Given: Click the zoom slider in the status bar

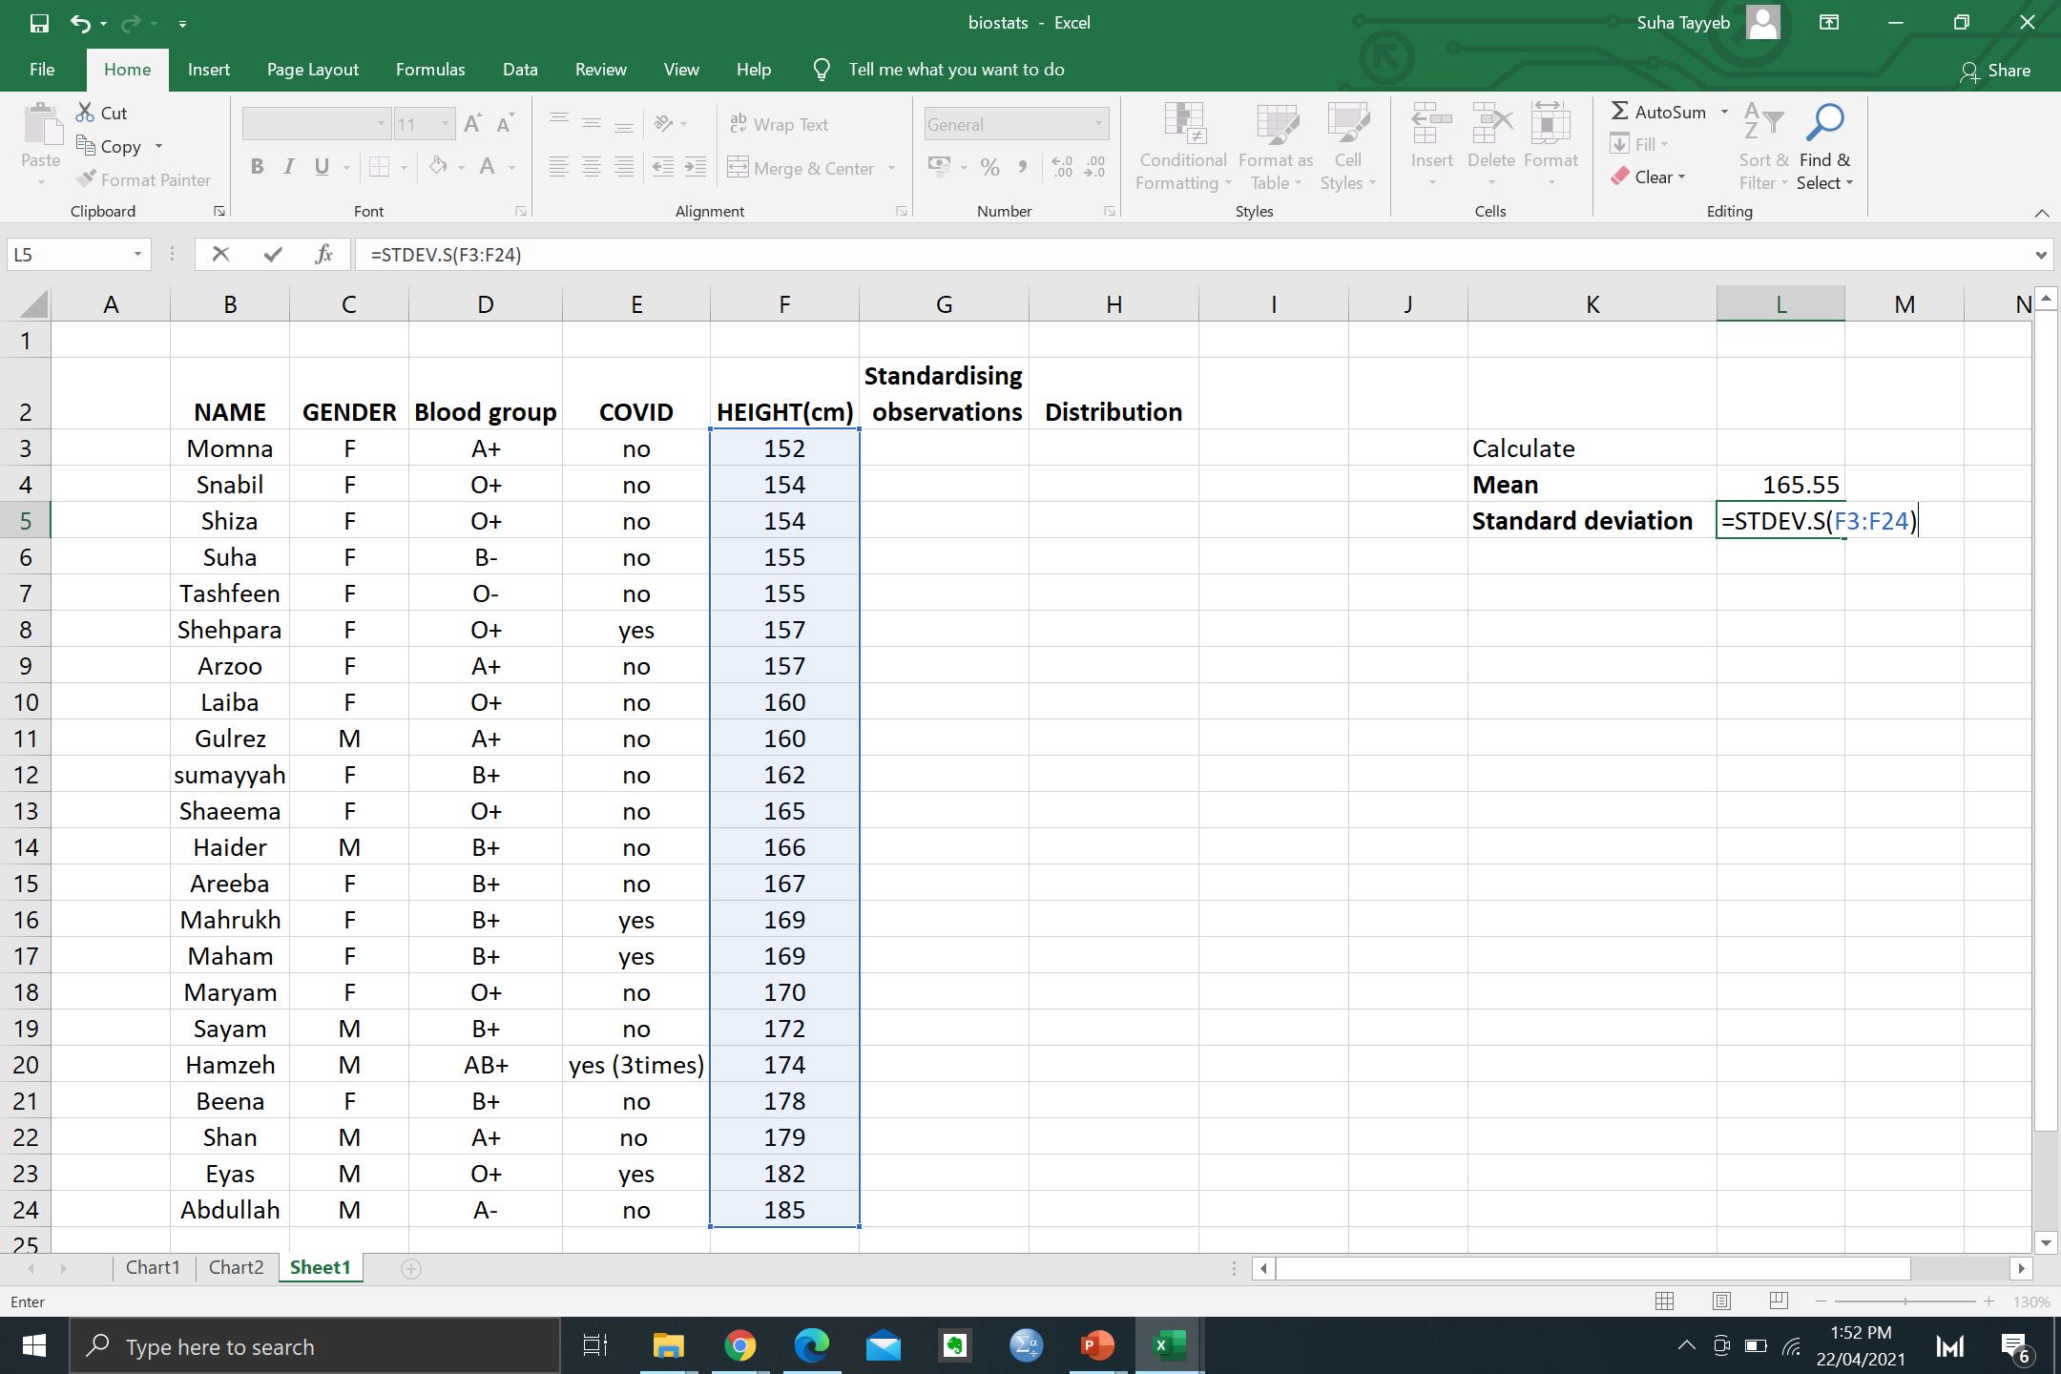Looking at the screenshot, I should [1905, 1301].
